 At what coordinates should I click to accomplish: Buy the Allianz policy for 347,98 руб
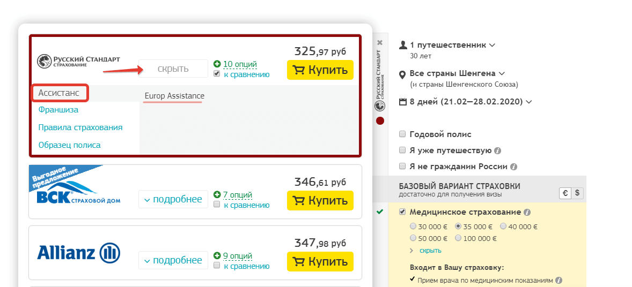click(320, 261)
